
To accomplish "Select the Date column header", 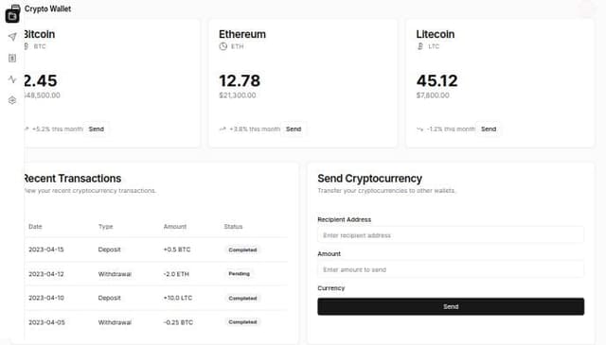I will [x=35, y=227].
